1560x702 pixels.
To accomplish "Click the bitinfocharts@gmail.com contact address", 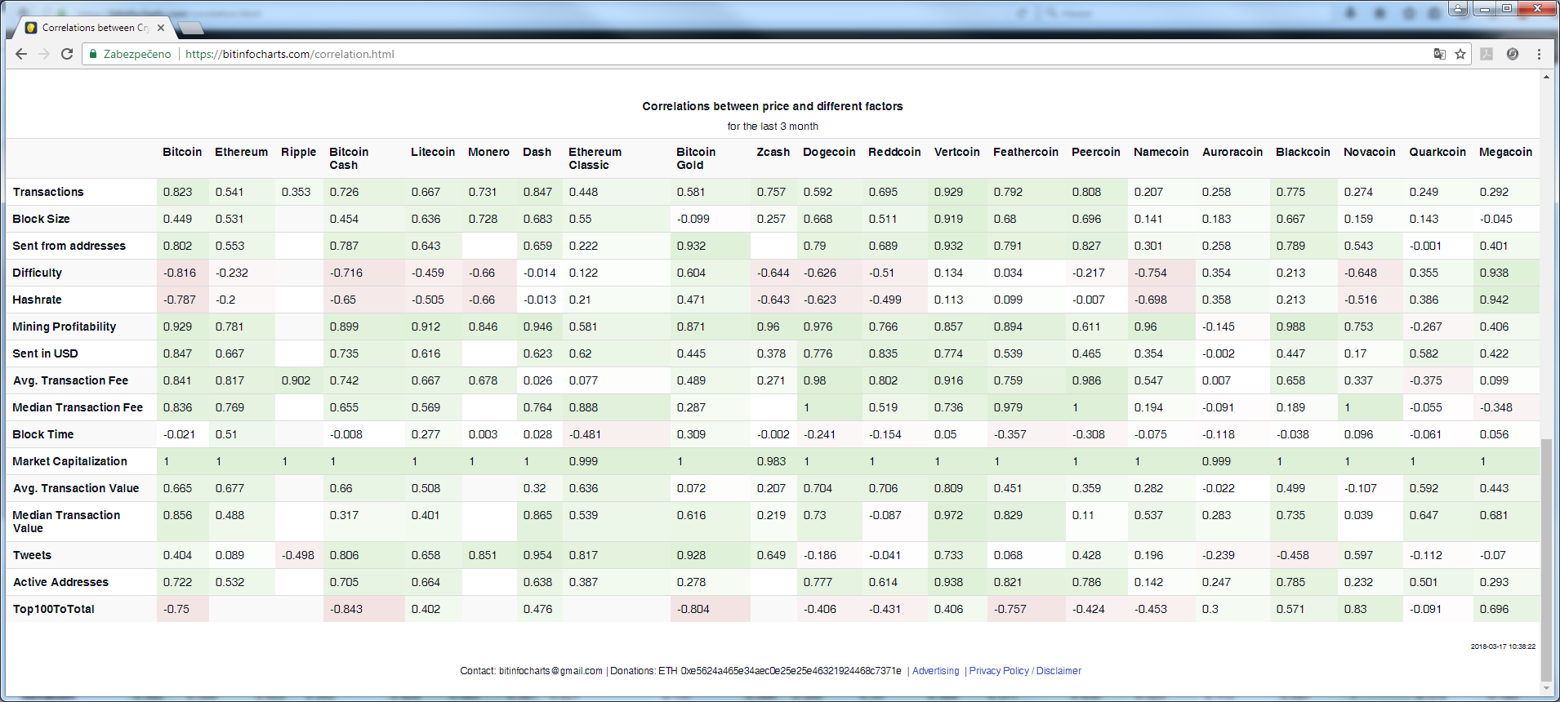I will tap(550, 671).
